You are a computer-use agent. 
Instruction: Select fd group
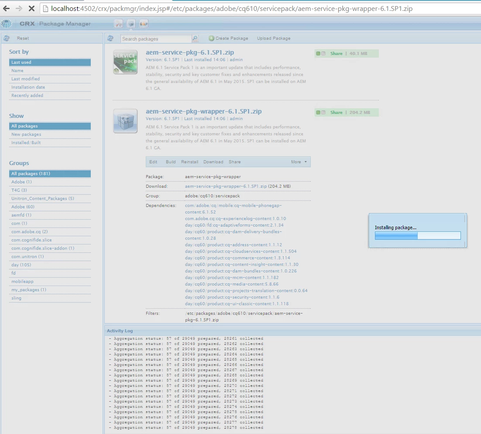click(x=50, y=273)
